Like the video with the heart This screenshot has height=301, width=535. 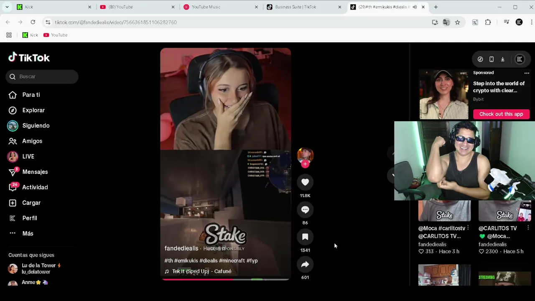click(x=305, y=182)
